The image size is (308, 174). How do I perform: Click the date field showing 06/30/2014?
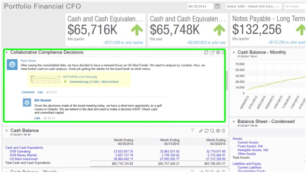(200, 6)
